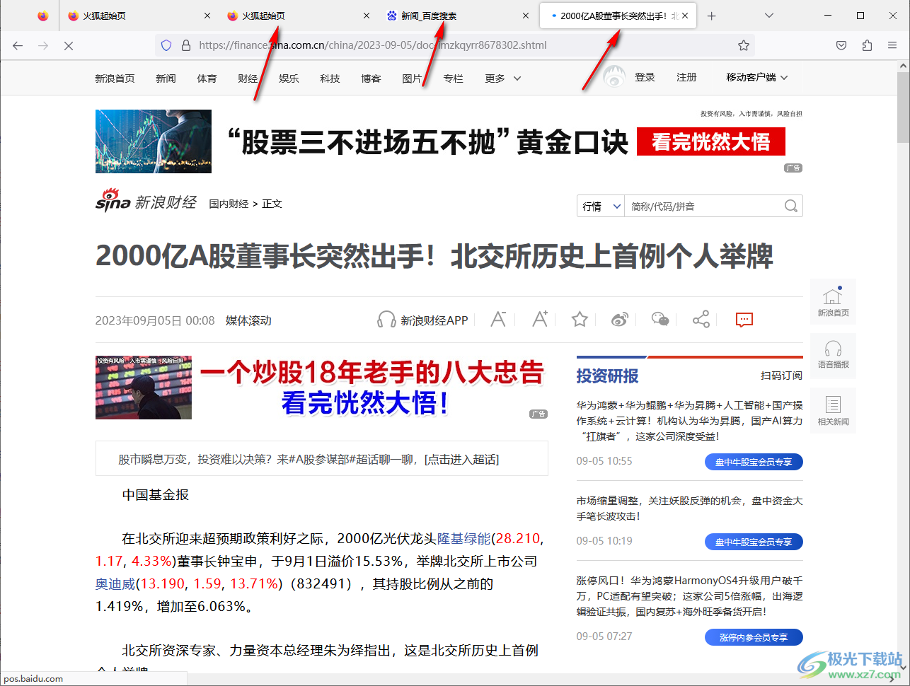Open the Firefox hamburger menu
The height and width of the screenshot is (686, 910).
[x=892, y=45]
